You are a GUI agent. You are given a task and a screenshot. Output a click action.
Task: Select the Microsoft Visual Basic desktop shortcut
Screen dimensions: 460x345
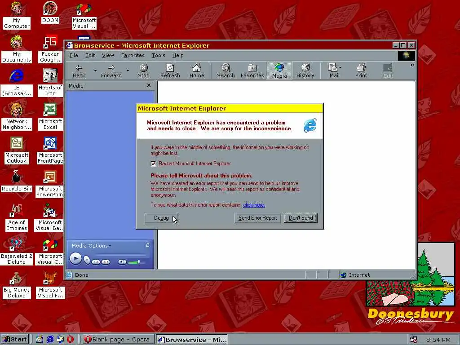(x=49, y=218)
